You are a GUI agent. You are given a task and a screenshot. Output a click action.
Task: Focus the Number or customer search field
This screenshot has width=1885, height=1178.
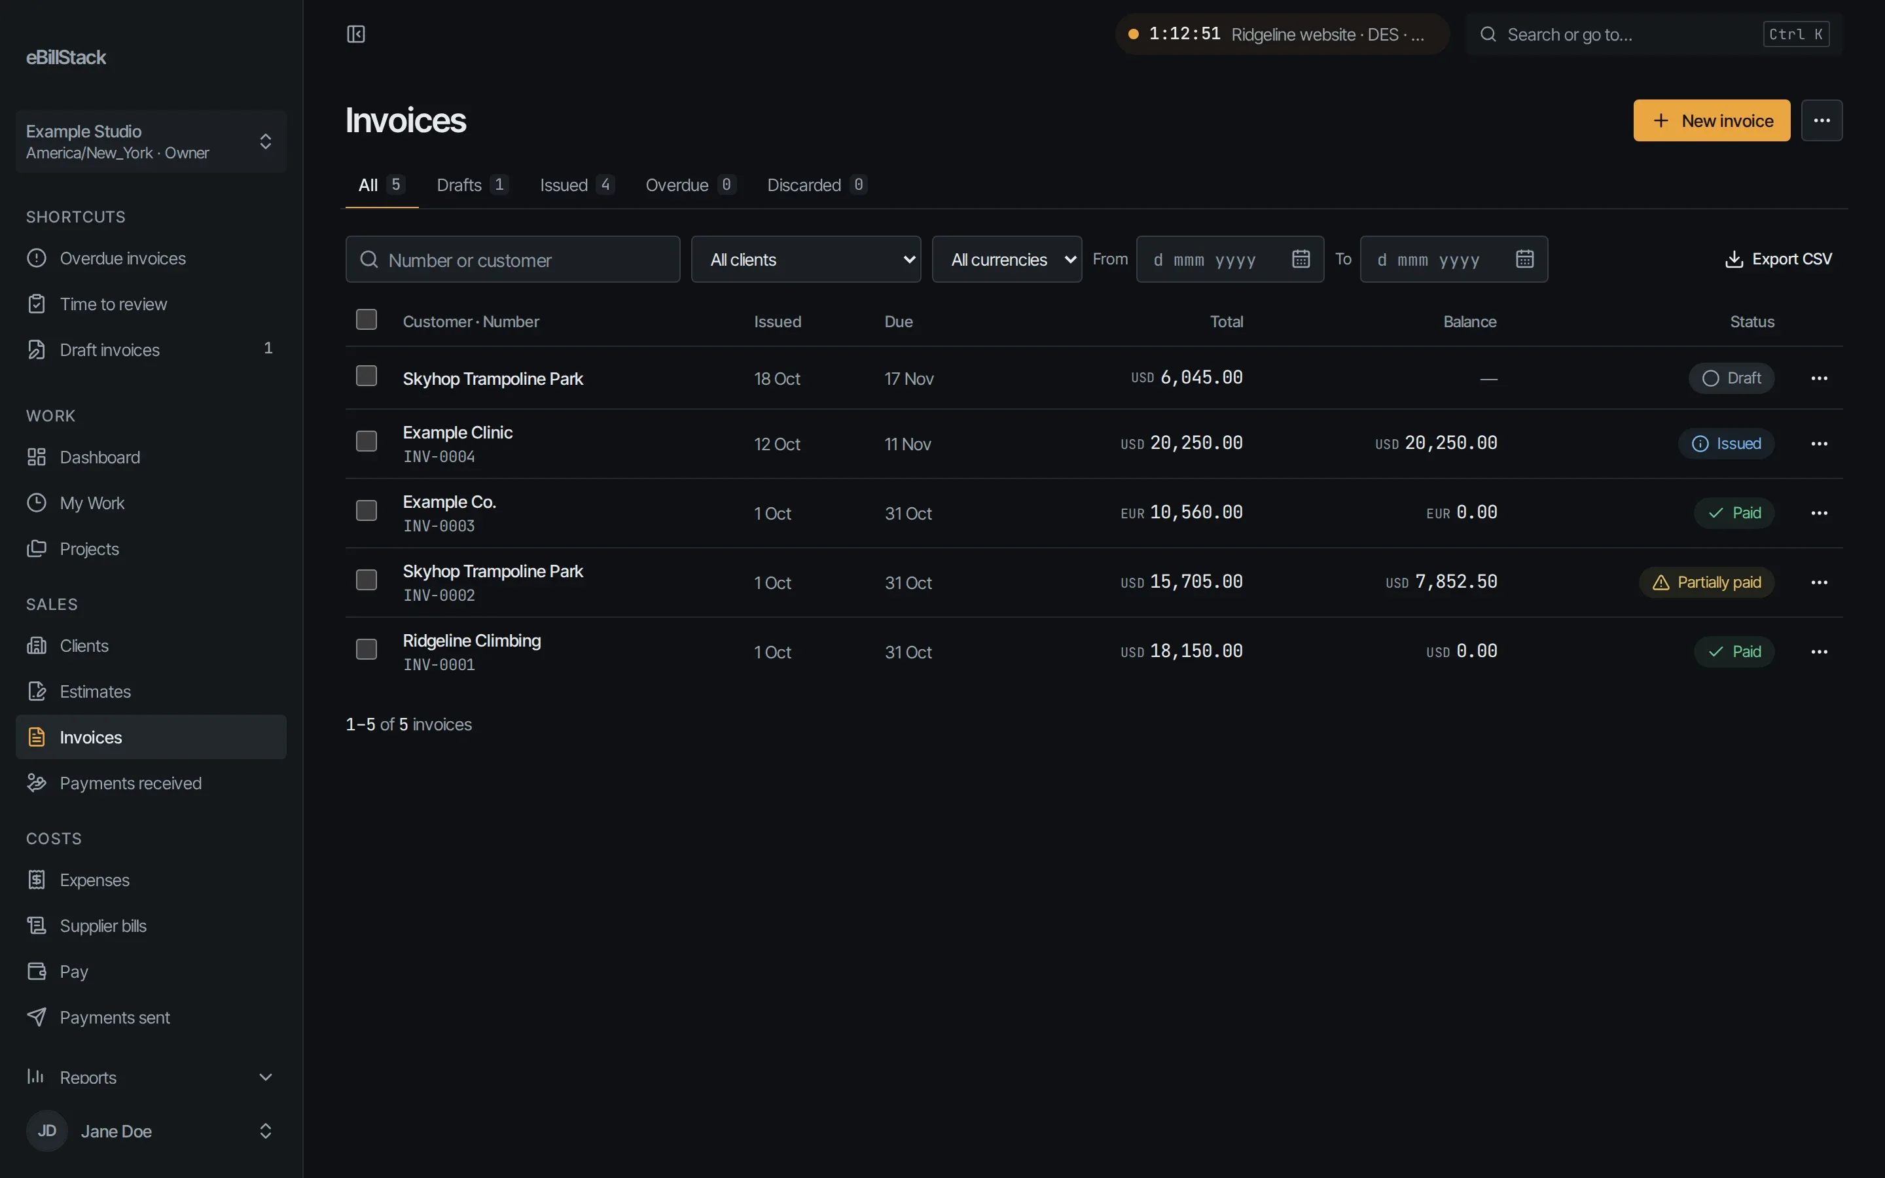512,259
